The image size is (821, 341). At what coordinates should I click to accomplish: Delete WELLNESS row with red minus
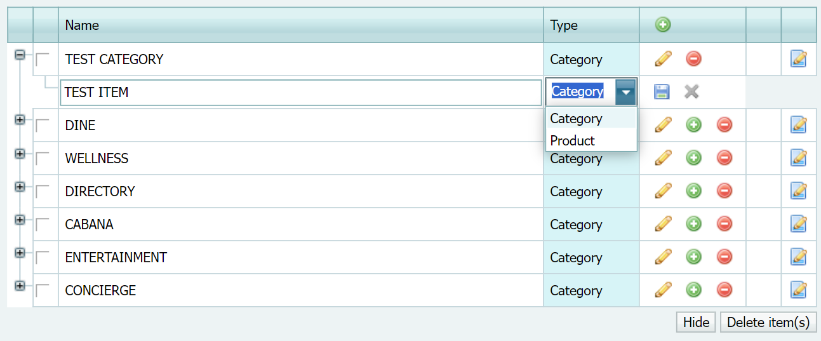[724, 158]
